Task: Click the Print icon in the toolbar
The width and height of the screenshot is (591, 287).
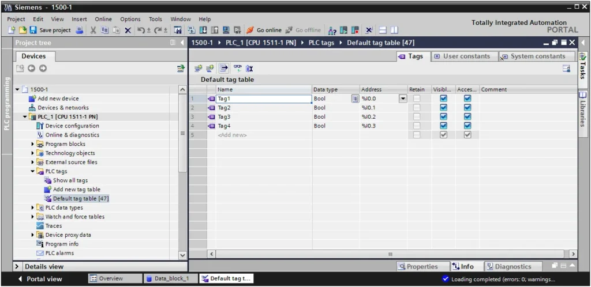Action: (x=80, y=30)
